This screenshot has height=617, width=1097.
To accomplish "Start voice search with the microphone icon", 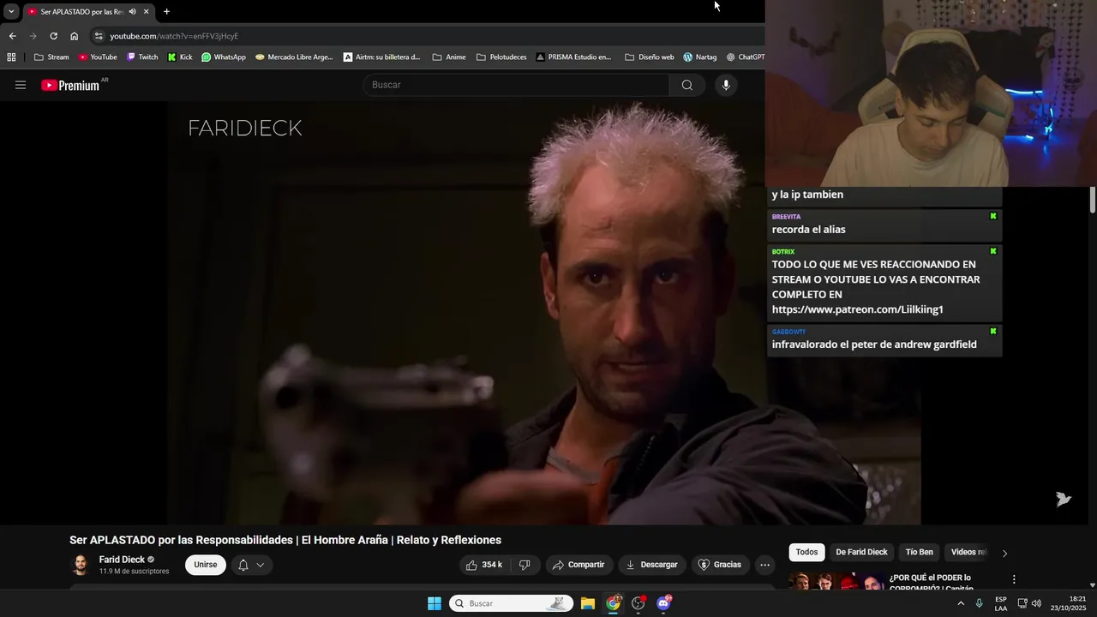I will tap(726, 85).
